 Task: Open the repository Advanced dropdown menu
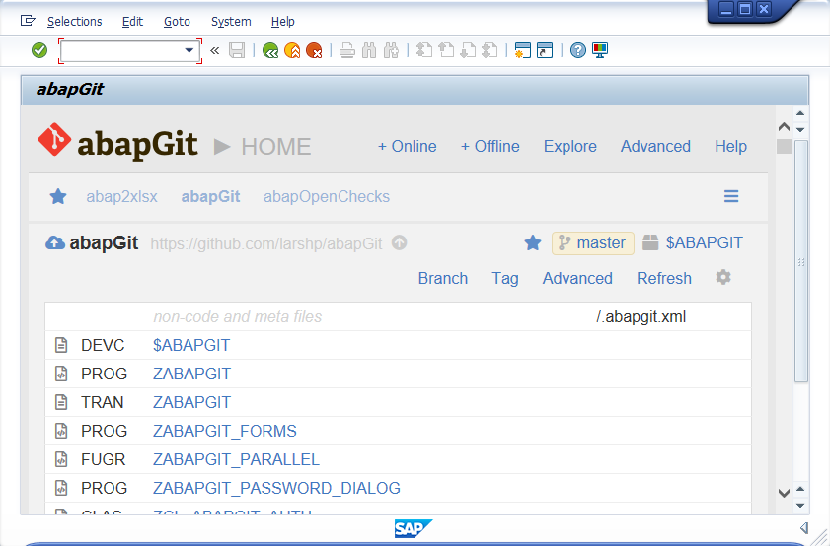click(x=577, y=279)
